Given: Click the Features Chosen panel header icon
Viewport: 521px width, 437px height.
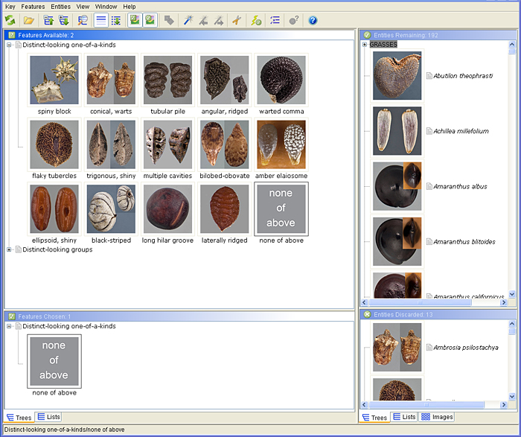Looking at the screenshot, I should pos(12,316).
